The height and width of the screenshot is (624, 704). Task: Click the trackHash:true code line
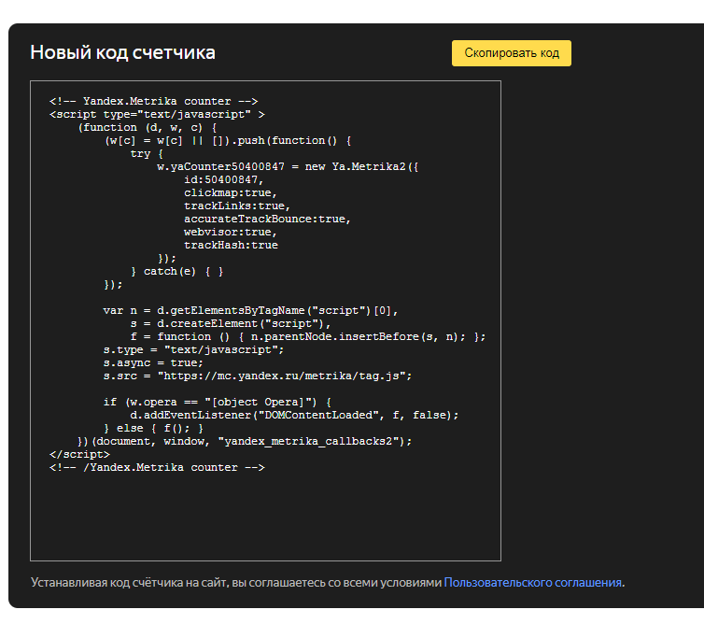point(231,245)
